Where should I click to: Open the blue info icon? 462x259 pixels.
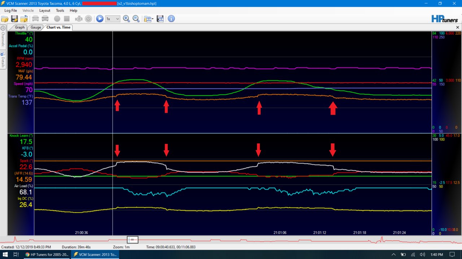(171, 19)
